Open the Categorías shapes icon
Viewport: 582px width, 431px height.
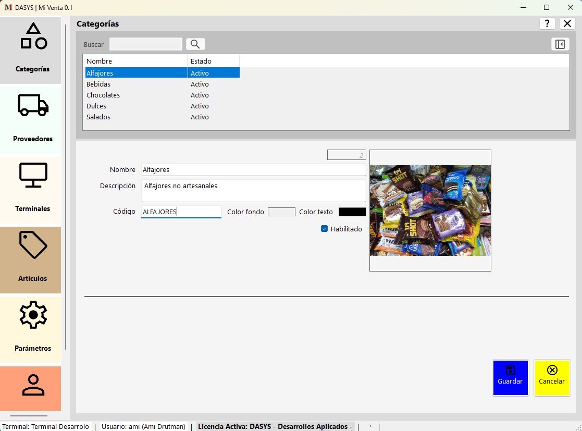[33, 36]
